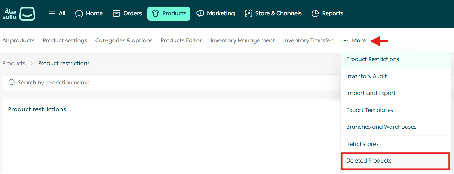Click Products breadcrumb link

14,63
